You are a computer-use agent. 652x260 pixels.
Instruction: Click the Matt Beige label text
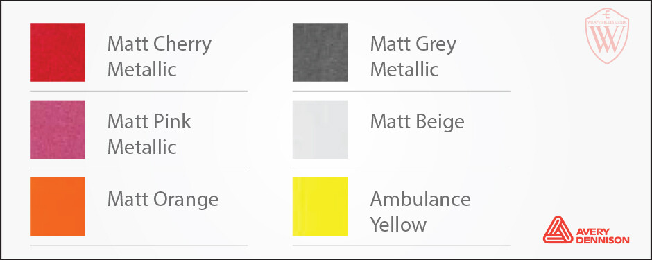[418, 122]
